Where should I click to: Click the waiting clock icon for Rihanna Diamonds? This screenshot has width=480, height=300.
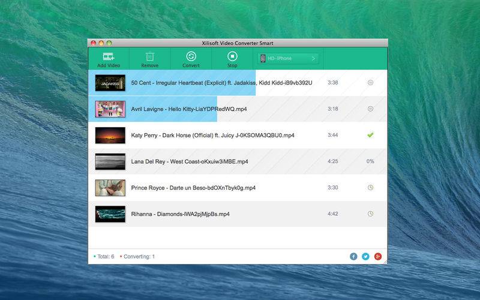click(x=370, y=214)
